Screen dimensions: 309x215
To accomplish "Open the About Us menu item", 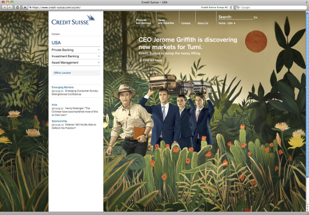I will pyautogui.click(x=203, y=23).
